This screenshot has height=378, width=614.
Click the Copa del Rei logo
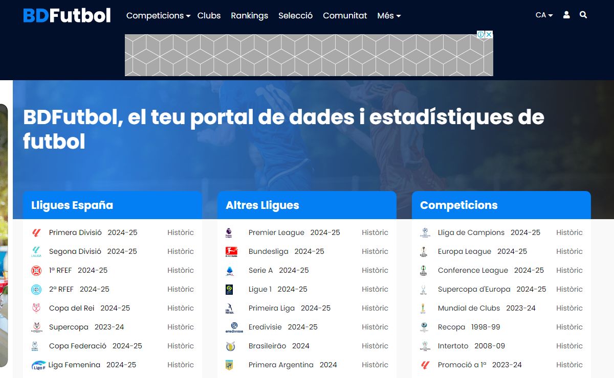point(36,308)
